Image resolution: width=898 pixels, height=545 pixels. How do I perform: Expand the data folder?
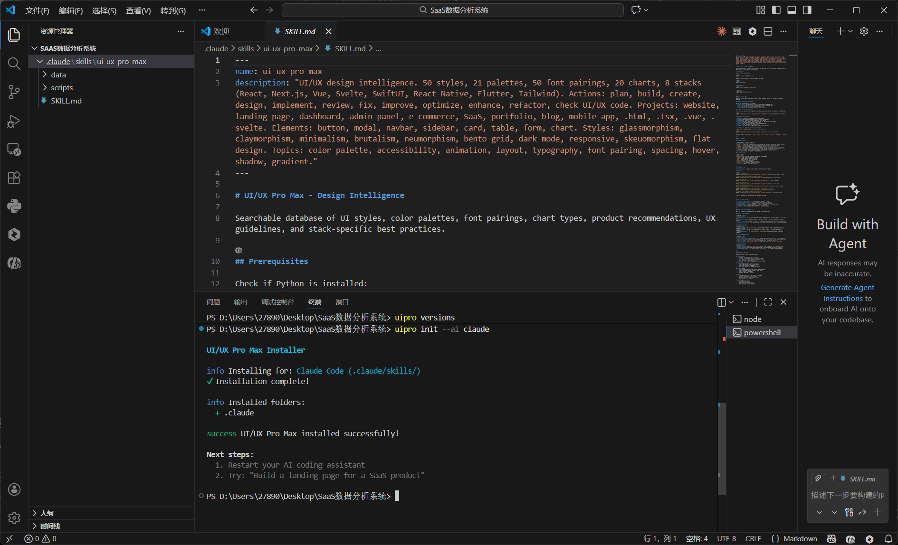[x=58, y=75]
